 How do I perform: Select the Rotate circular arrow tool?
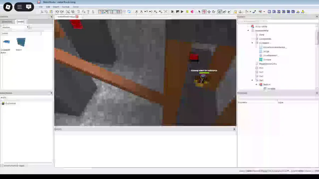pos(214,12)
